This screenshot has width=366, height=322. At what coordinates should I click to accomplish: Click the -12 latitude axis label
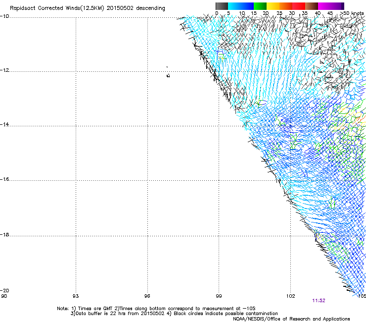4,70
